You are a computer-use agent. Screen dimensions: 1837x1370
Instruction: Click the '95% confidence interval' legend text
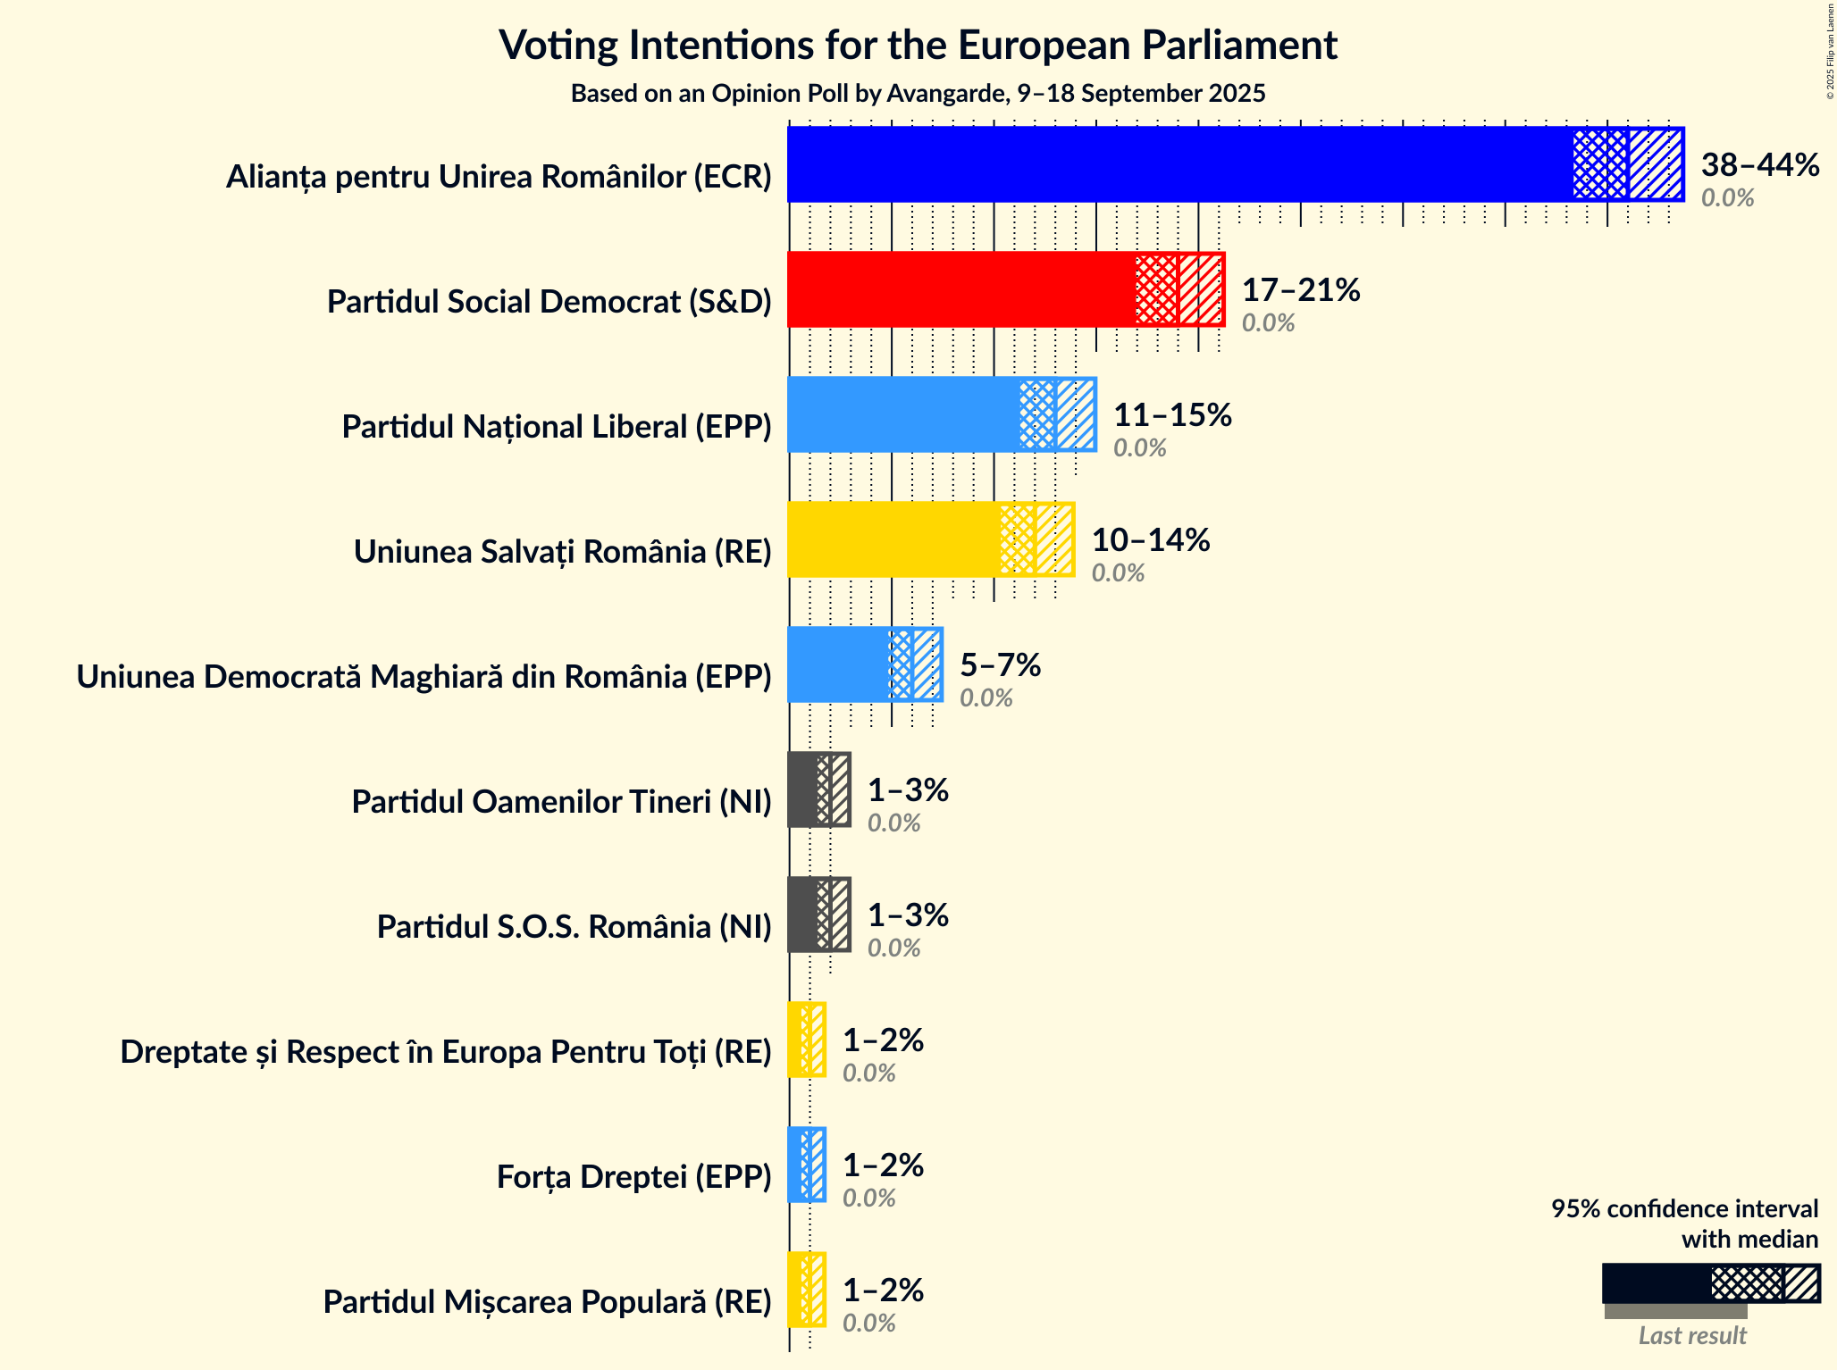point(1684,1209)
